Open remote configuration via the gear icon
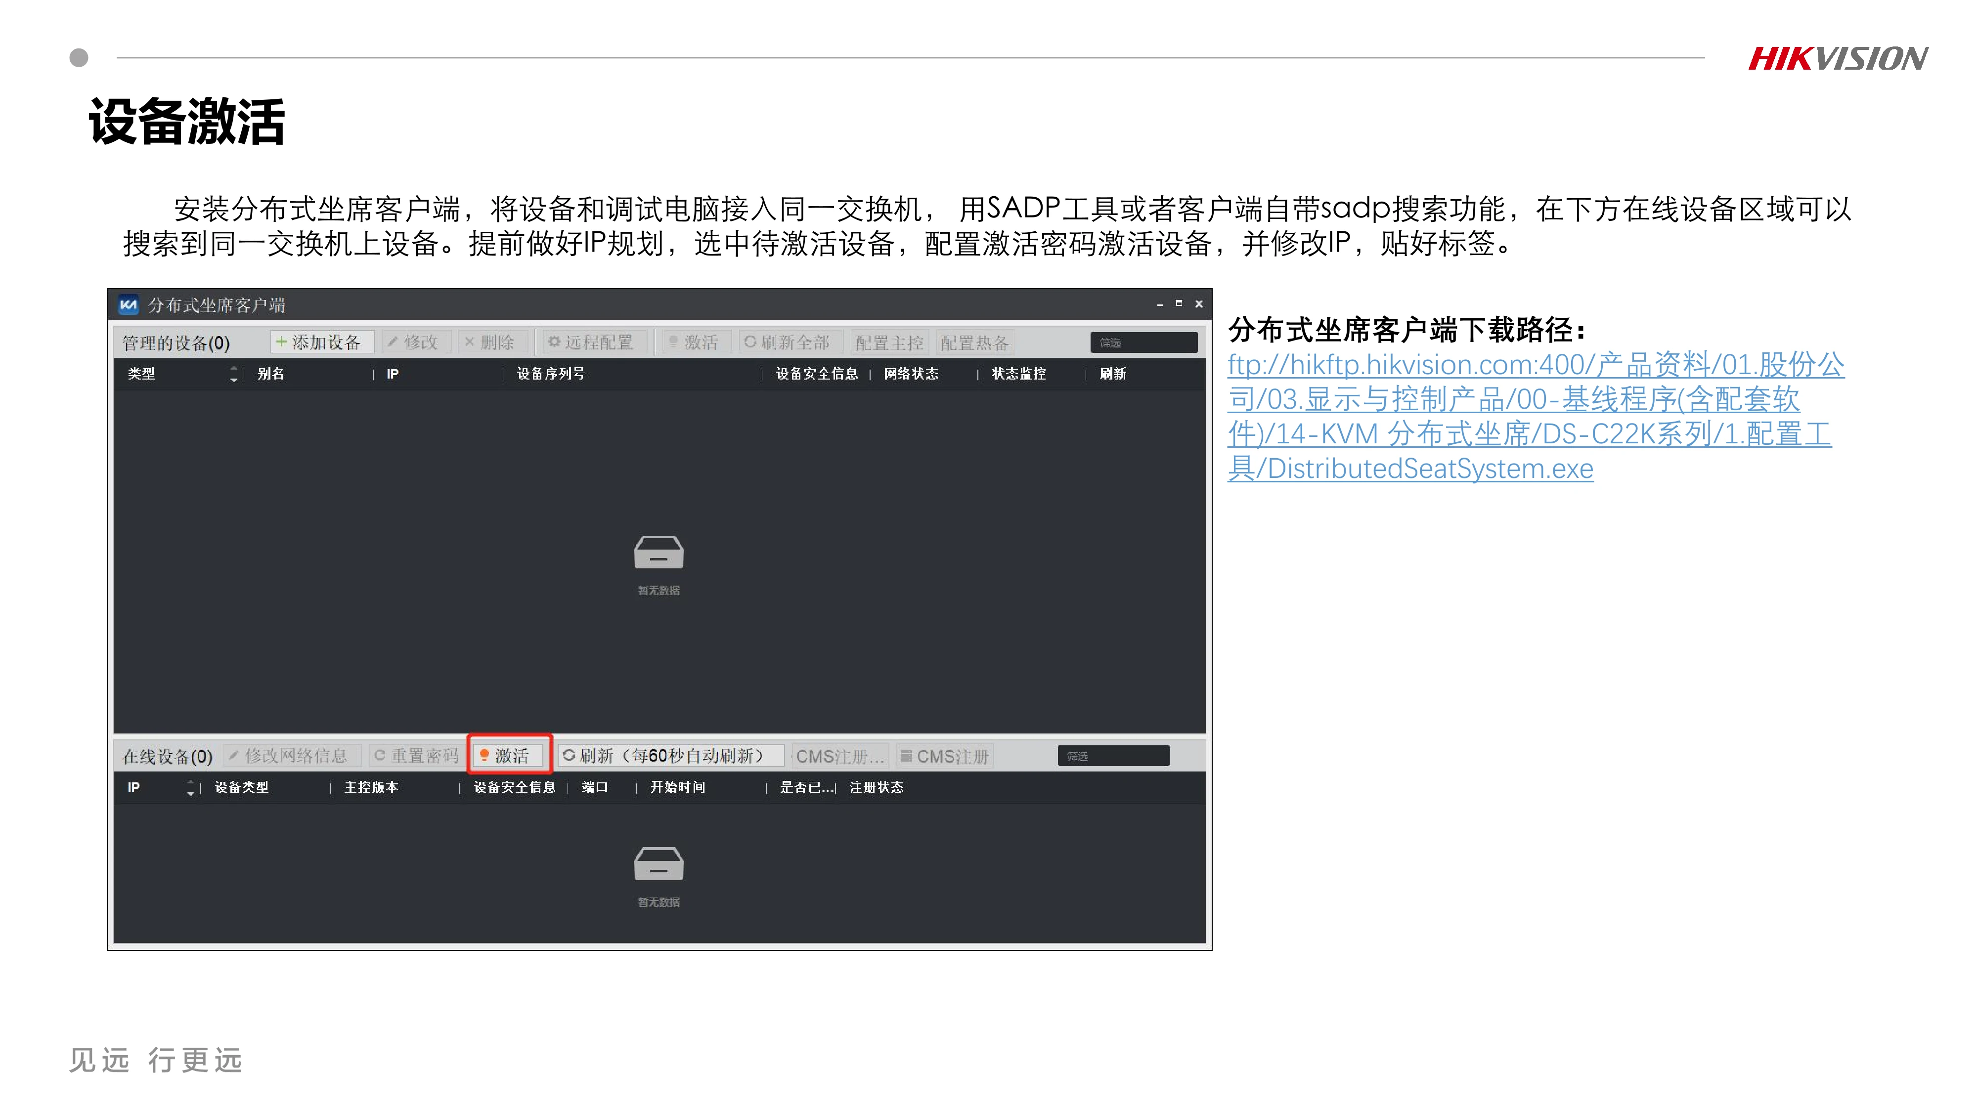The width and height of the screenshot is (1977, 1112). coord(555,342)
